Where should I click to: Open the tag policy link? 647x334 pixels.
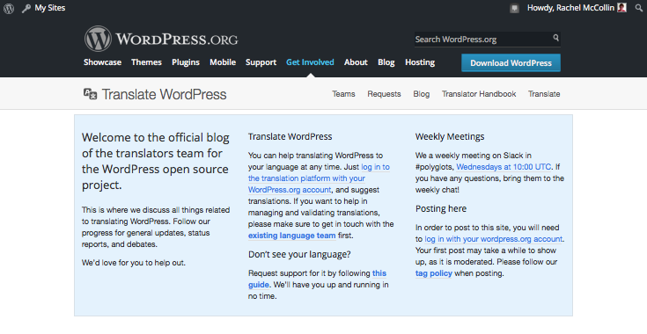(x=434, y=273)
